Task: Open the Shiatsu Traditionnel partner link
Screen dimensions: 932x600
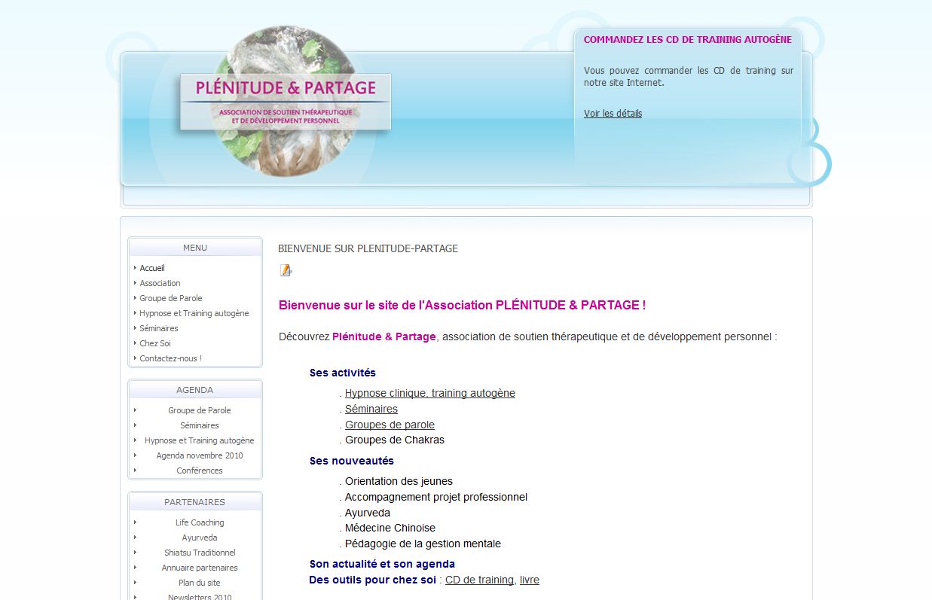Action: [200, 553]
